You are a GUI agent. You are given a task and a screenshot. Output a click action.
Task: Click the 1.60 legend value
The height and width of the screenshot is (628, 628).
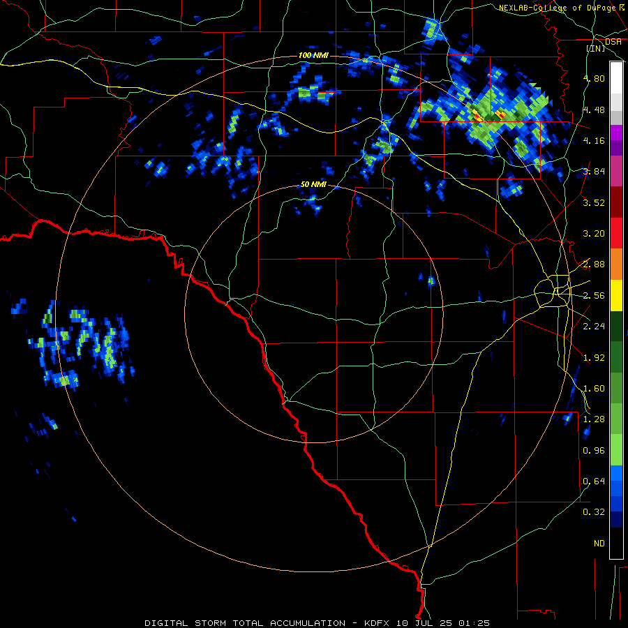[x=594, y=389]
